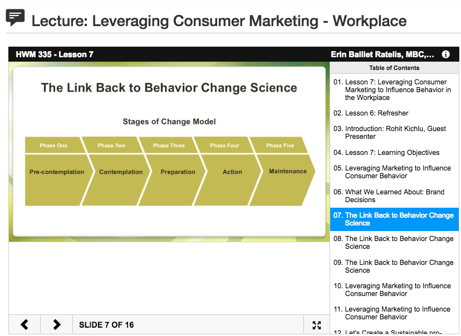Advance to the next slide arrow
The image size is (461, 336).
coord(56,324)
